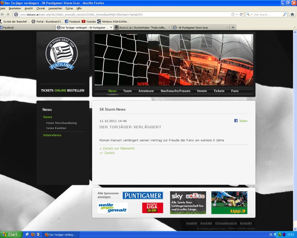Open the Verein navigation link

pos(202,91)
